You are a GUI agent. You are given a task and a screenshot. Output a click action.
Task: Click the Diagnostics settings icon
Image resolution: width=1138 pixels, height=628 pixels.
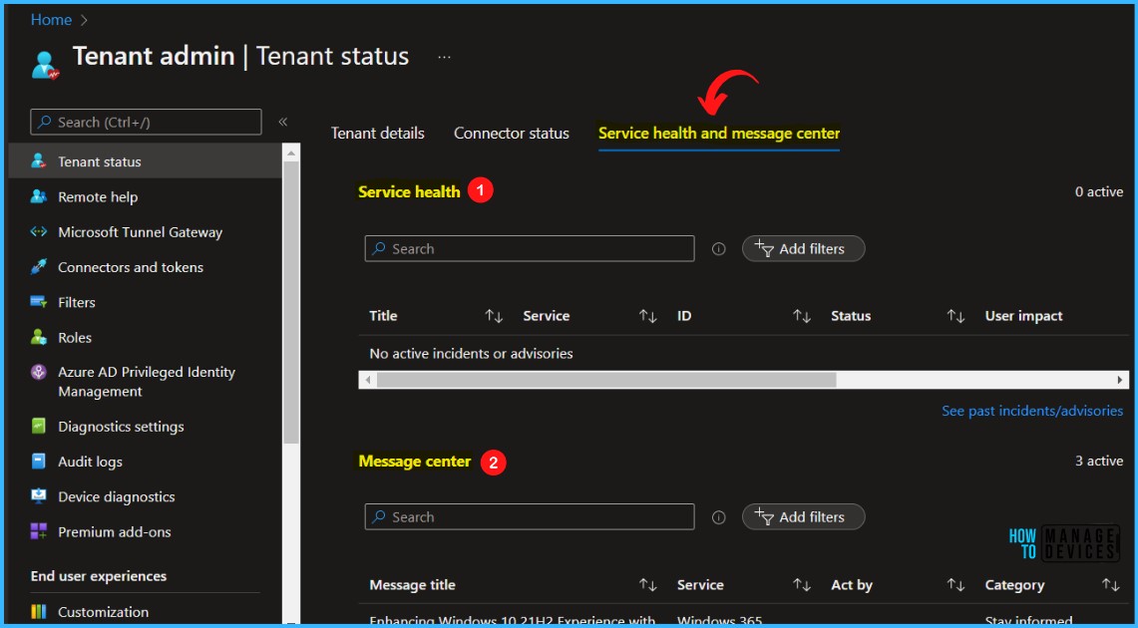[x=39, y=427]
